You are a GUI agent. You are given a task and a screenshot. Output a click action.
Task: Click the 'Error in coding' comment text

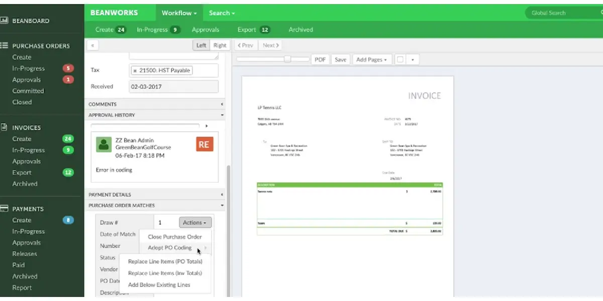coord(114,170)
